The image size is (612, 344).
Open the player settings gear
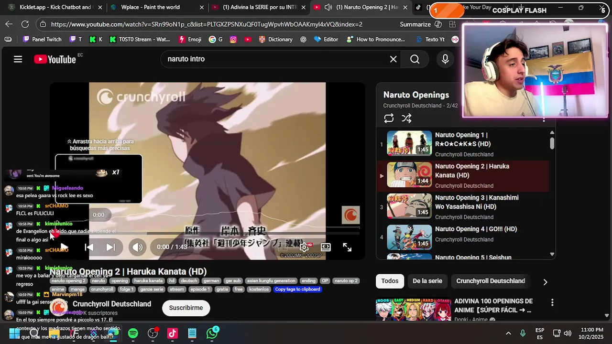pyautogui.click(x=304, y=247)
